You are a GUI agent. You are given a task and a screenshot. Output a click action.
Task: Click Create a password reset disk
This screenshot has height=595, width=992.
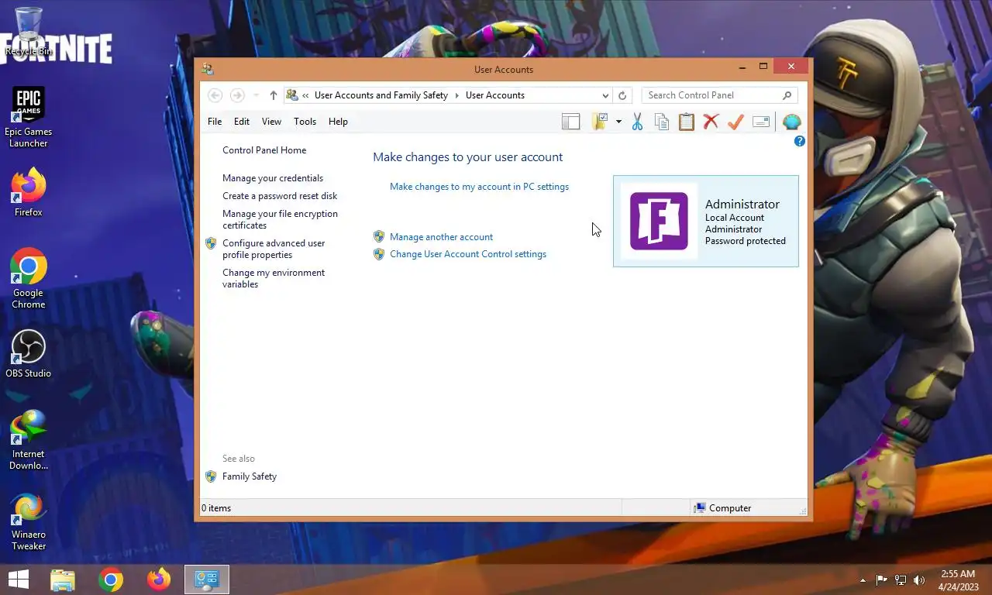click(280, 196)
